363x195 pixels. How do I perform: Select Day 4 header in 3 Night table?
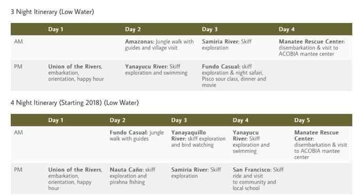[286, 29]
